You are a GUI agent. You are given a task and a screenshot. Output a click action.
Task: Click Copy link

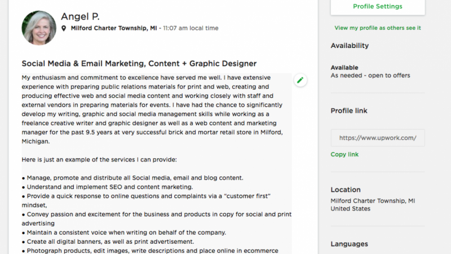pyautogui.click(x=344, y=154)
